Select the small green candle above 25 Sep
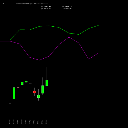Viewport: 128px width, 128px height. pos(26,82)
